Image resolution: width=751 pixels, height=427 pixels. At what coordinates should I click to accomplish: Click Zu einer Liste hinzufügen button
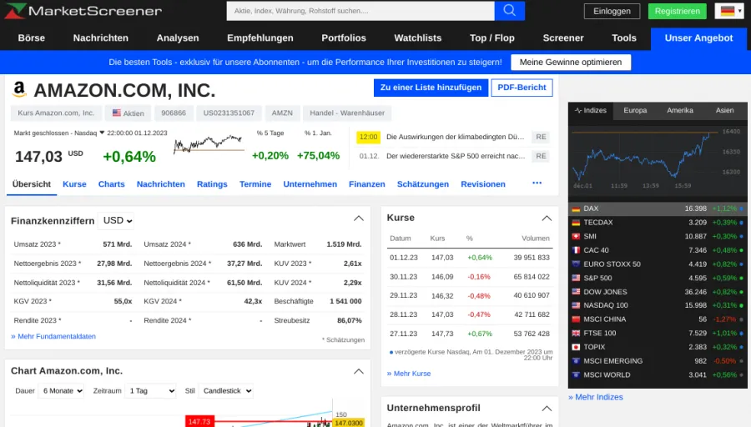(x=431, y=88)
